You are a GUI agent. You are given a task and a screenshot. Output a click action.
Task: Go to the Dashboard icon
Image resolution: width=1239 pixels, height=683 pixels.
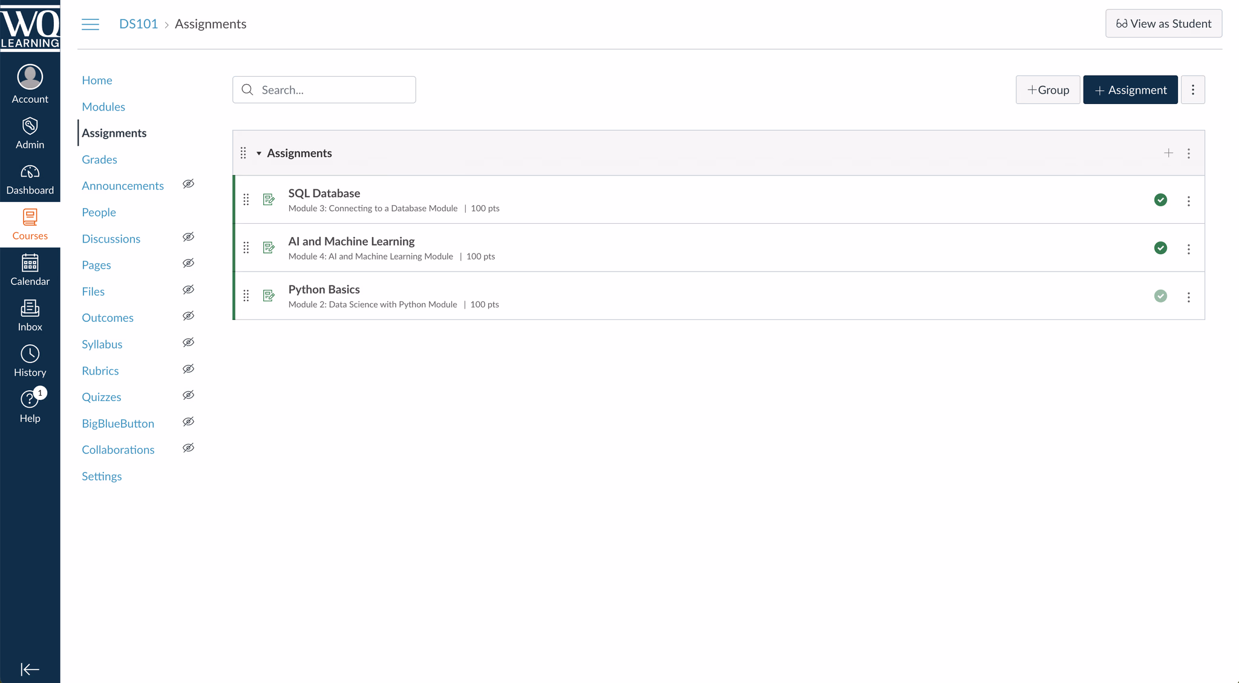[30, 172]
